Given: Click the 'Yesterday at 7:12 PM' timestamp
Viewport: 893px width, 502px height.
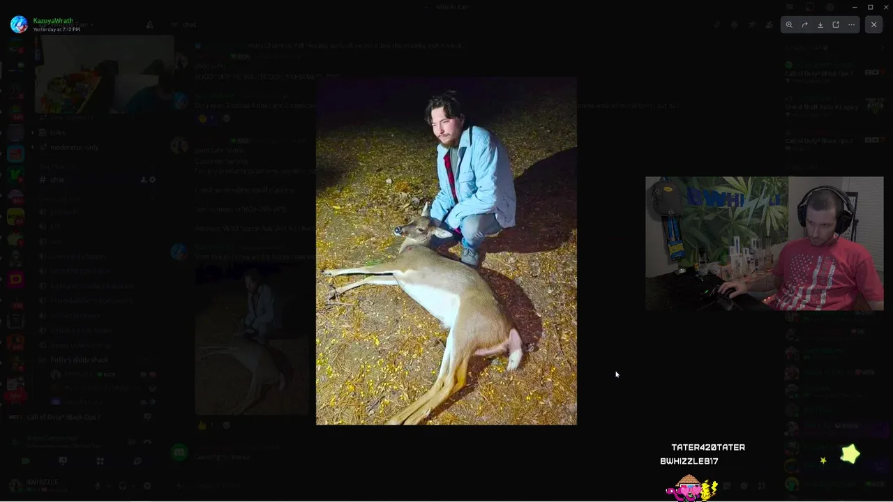Looking at the screenshot, I should click(x=57, y=29).
